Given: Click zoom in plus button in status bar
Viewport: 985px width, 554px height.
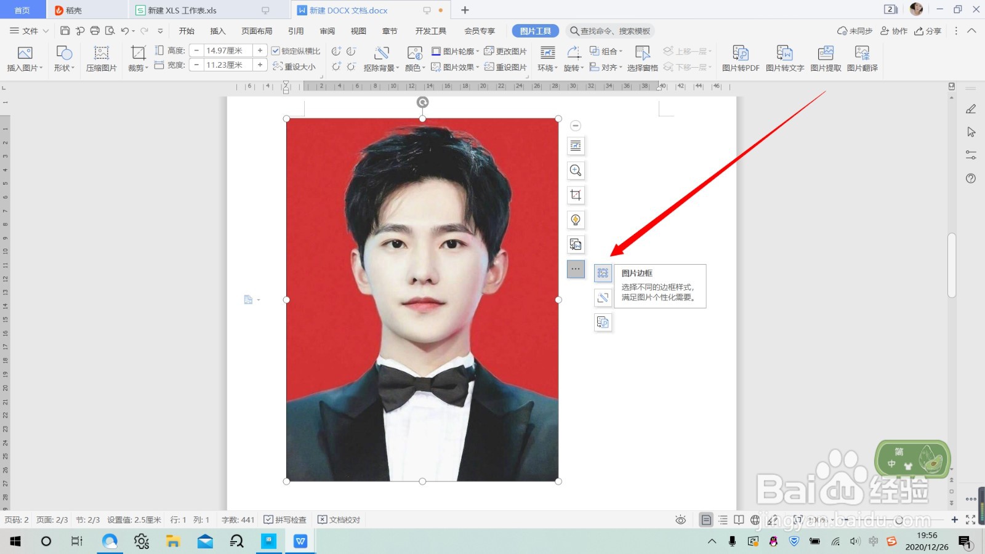Looking at the screenshot, I should pyautogui.click(x=954, y=520).
